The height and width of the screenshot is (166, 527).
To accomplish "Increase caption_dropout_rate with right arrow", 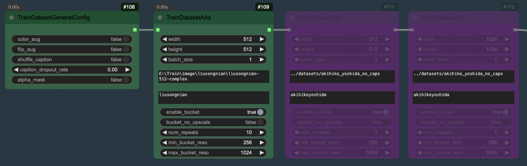I will [x=128, y=69].
